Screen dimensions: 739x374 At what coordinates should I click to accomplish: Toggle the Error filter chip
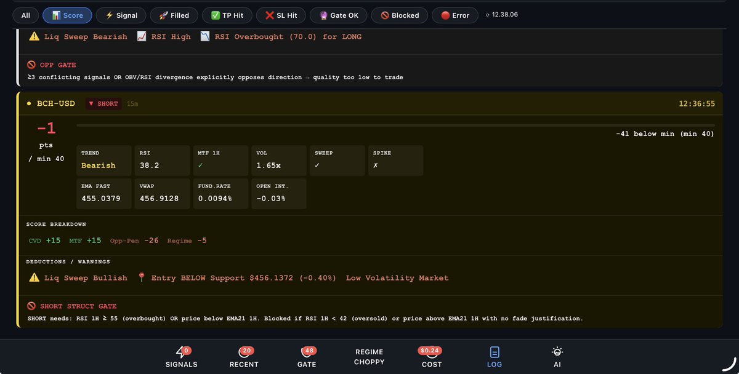coord(454,15)
